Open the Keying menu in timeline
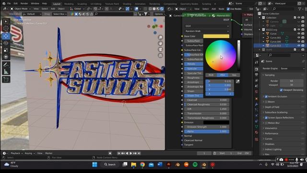307x173 pixels. click(x=29, y=153)
